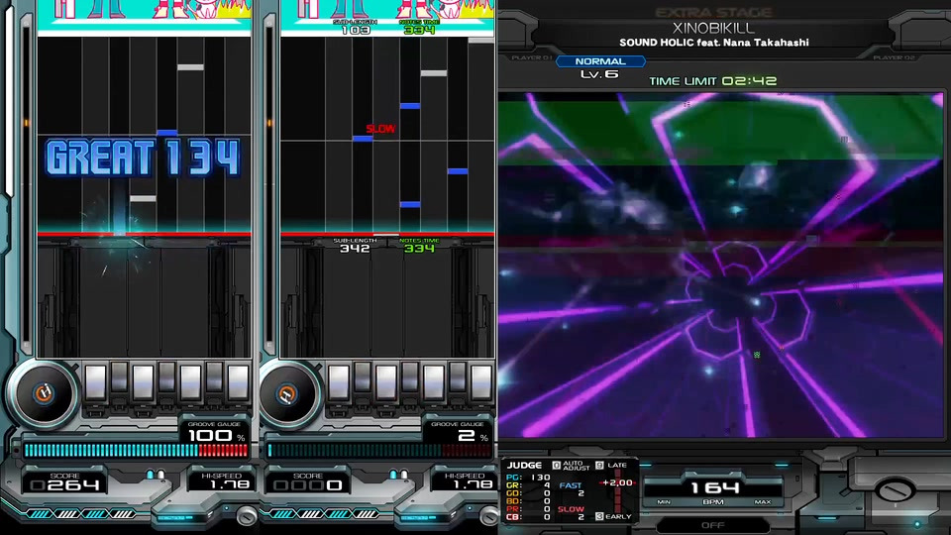Click the JUDGE panel title

[x=524, y=466]
